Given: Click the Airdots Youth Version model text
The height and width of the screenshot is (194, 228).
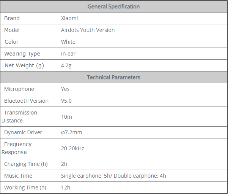Looking at the screenshot, I should (x=88, y=30).
